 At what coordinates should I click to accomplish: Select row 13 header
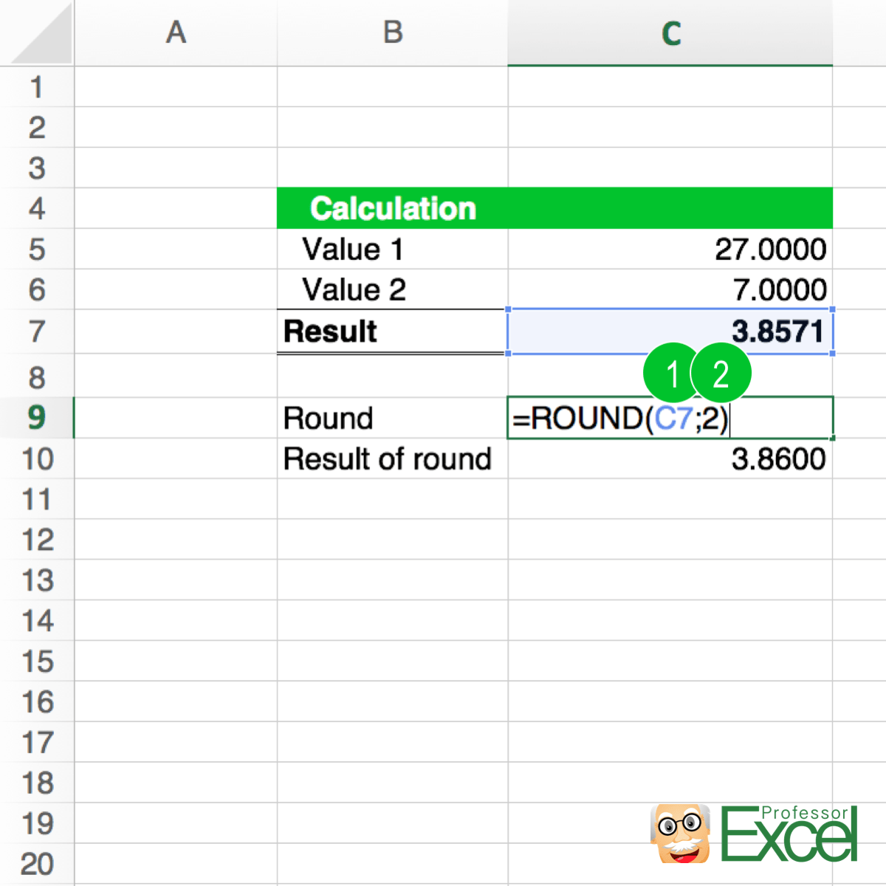pyautogui.click(x=37, y=580)
